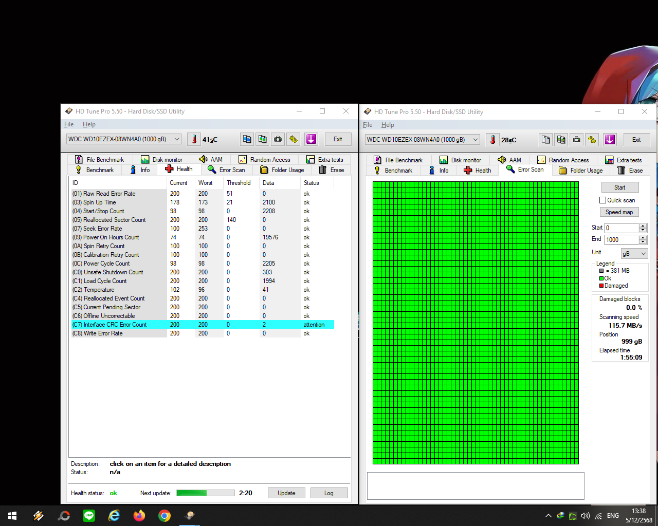Click the Update button in Health tab
Viewport: 658px width, 526px height.
[286, 493]
